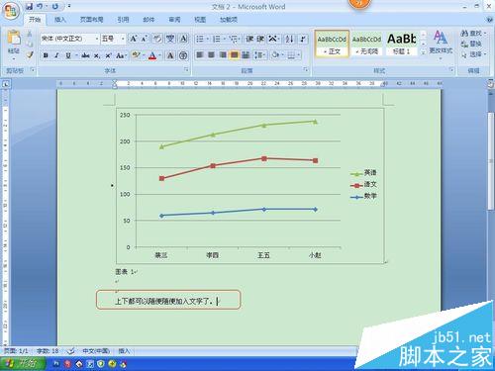Show or hide paragraph marks
Viewport: 495px width, 371px height.
coord(303,39)
